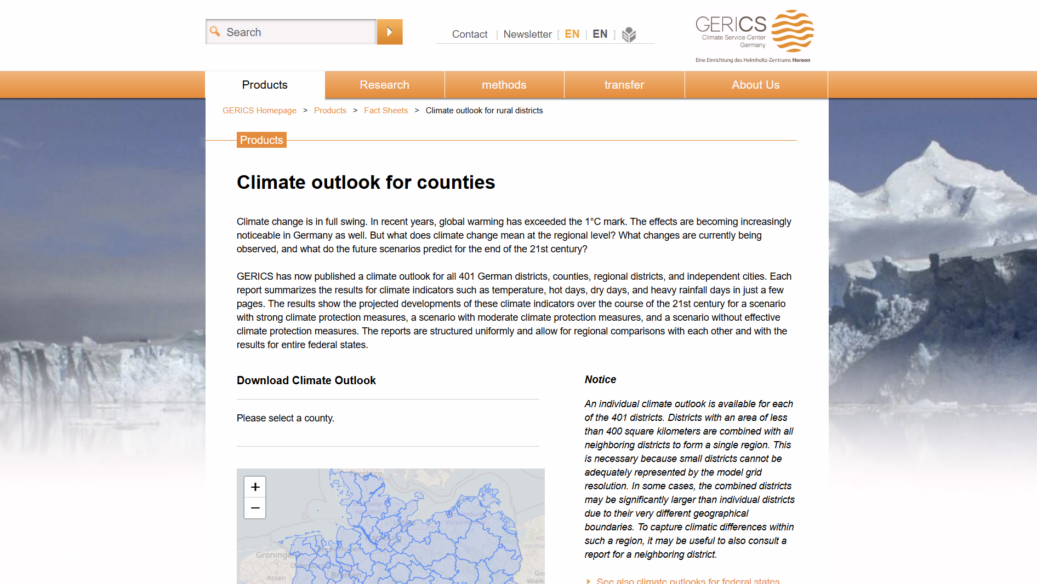The width and height of the screenshot is (1037, 584).
Task: Click the orange arrow beside federal states link
Action: (x=589, y=581)
